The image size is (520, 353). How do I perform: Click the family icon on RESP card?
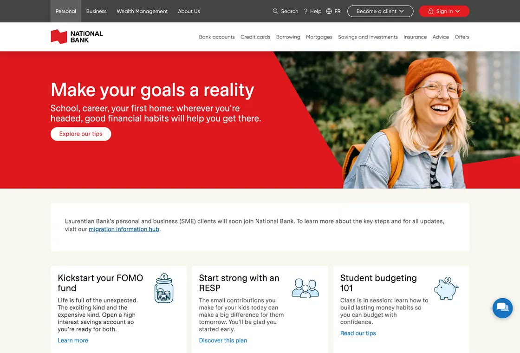[x=305, y=288]
